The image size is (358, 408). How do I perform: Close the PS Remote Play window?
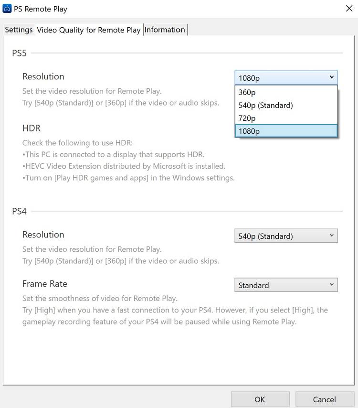click(348, 8)
